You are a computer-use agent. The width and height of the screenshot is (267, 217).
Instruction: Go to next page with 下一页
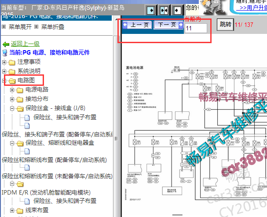pos(168,25)
